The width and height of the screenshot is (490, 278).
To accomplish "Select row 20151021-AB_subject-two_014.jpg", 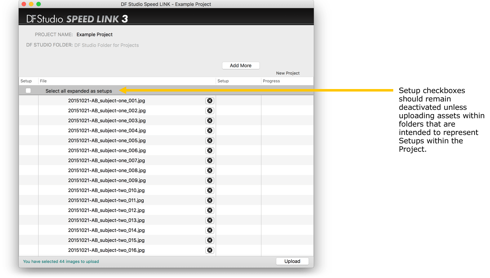I will [x=166, y=230].
